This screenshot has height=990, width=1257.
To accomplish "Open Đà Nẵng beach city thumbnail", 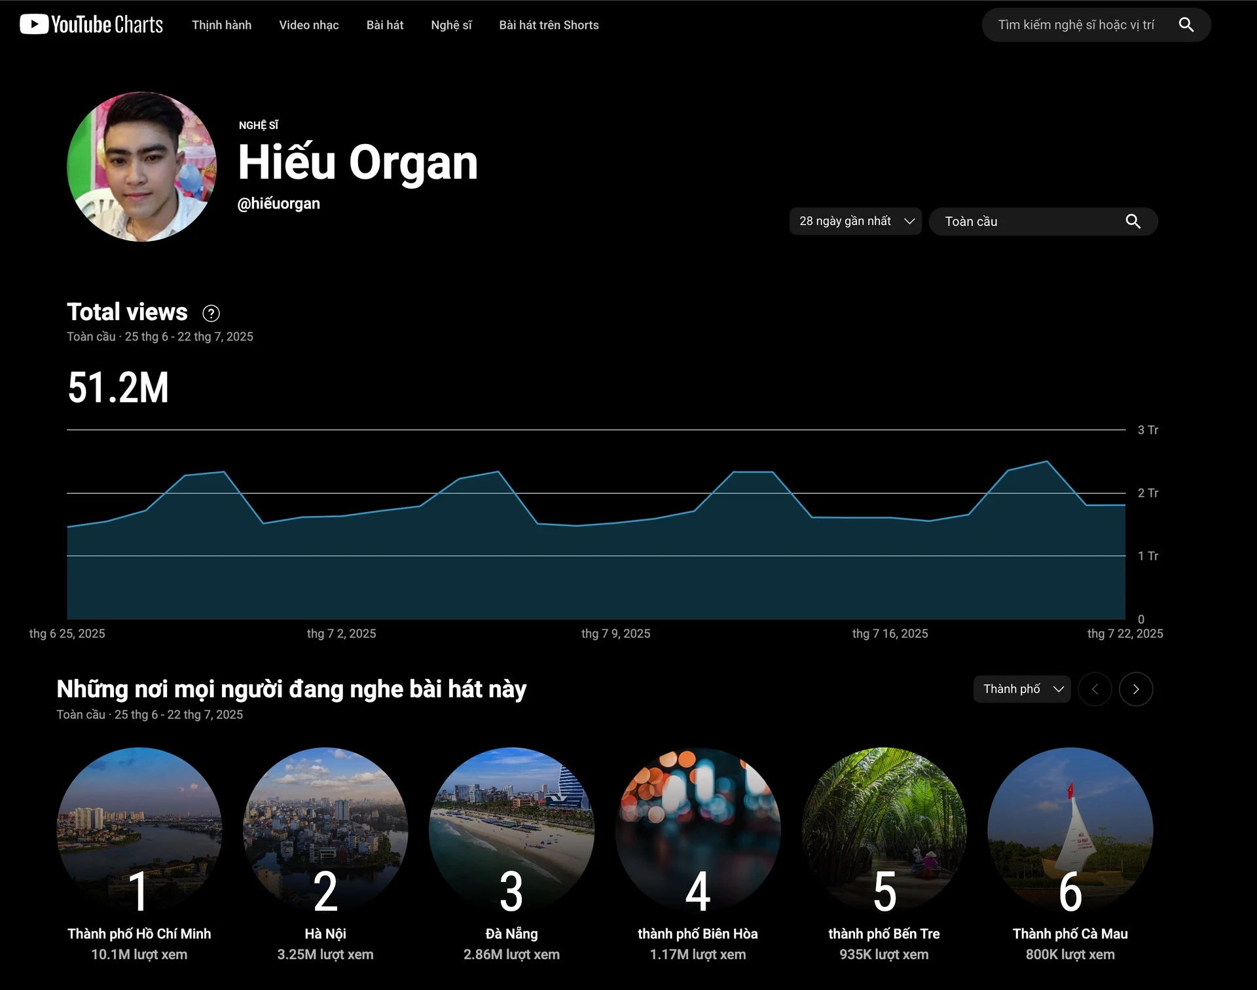I will (x=511, y=829).
